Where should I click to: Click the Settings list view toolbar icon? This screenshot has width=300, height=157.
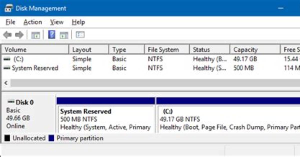point(80,35)
